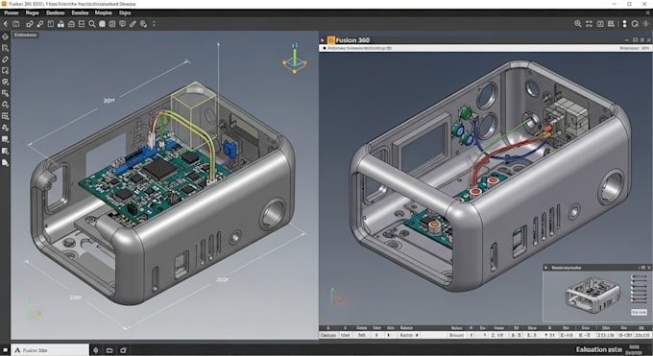Click the first cell in the bottom table row
This screenshot has width=653, height=356.
click(x=329, y=335)
